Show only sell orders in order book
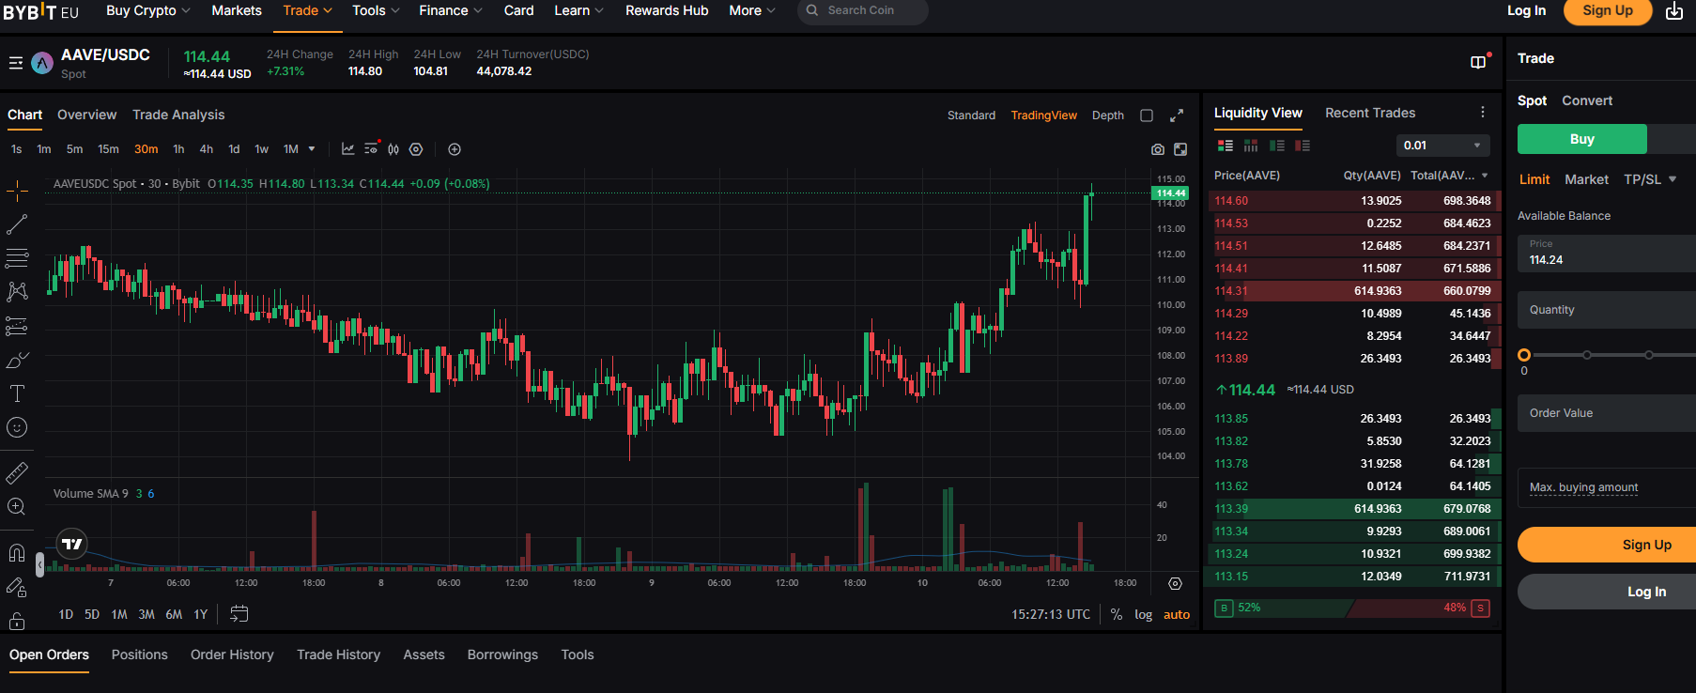The image size is (1696, 693). (x=1303, y=146)
